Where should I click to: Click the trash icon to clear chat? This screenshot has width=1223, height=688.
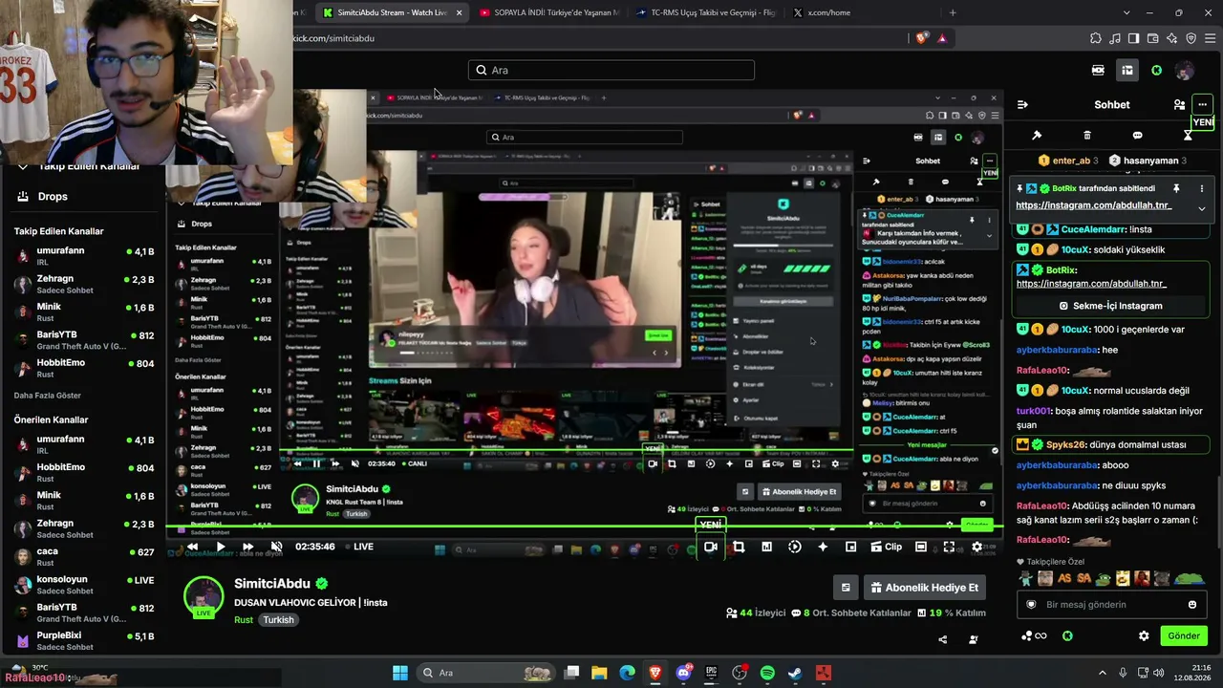point(1087,136)
